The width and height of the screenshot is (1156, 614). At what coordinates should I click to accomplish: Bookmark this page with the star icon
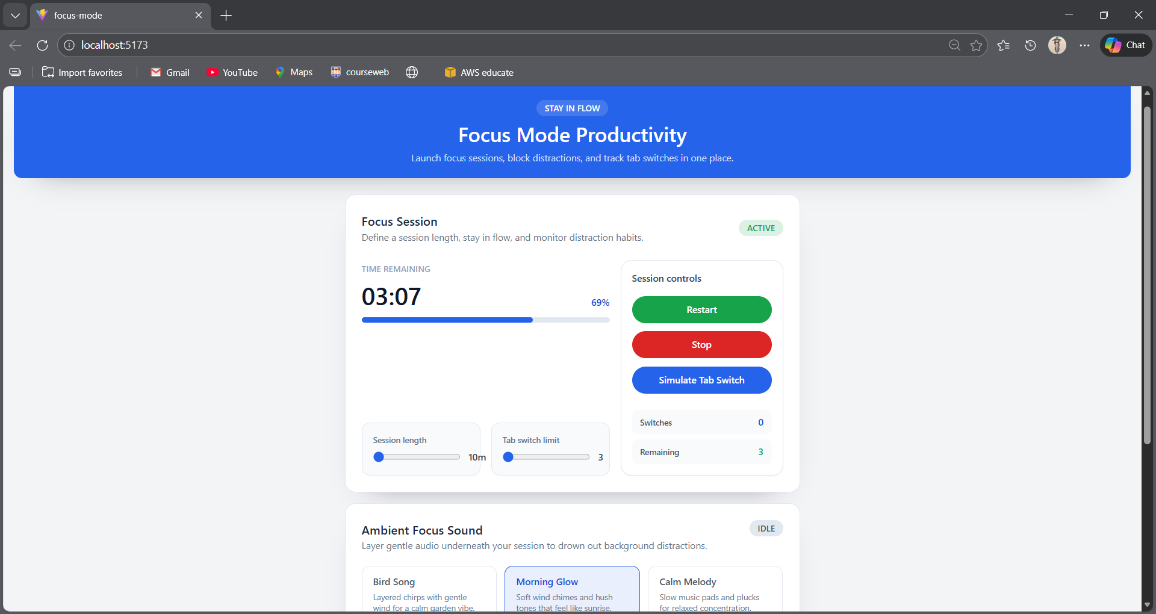(976, 45)
